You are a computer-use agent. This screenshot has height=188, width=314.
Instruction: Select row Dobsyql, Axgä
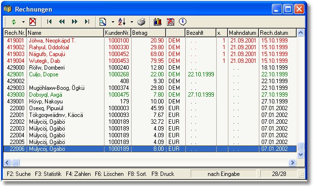pos(150,95)
